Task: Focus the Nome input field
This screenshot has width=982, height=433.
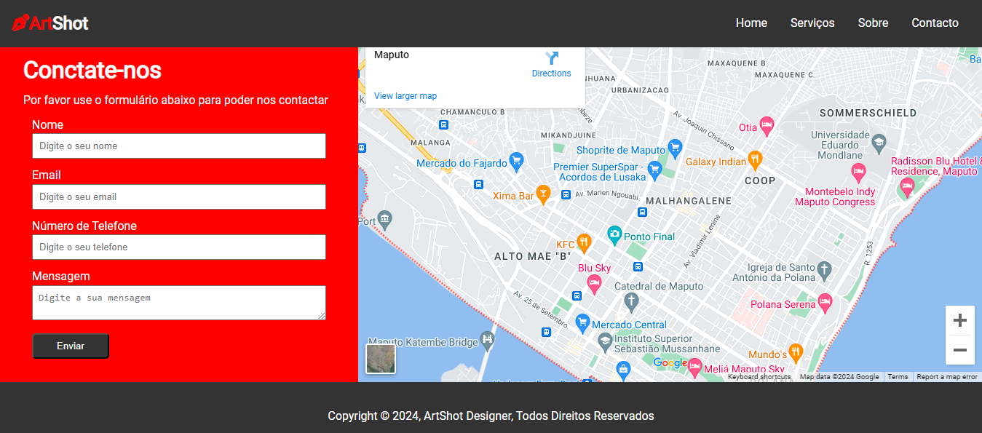Action: tap(178, 146)
